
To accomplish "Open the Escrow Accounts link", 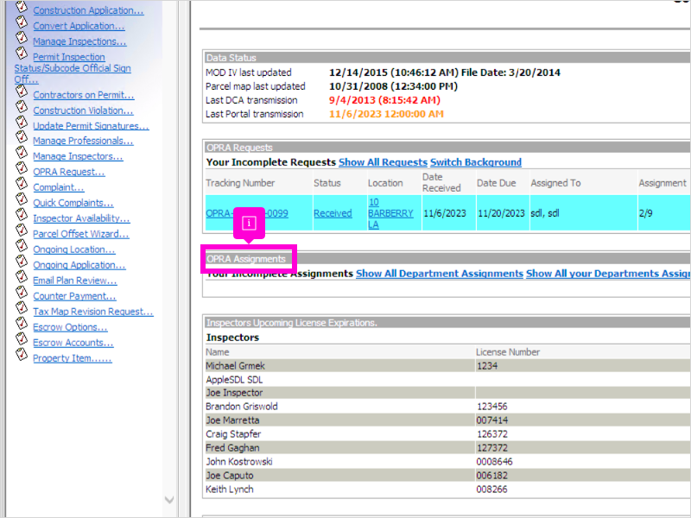I will point(73,343).
